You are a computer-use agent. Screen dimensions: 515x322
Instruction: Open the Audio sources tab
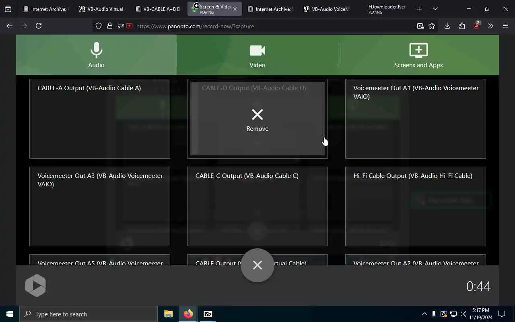pos(96,55)
